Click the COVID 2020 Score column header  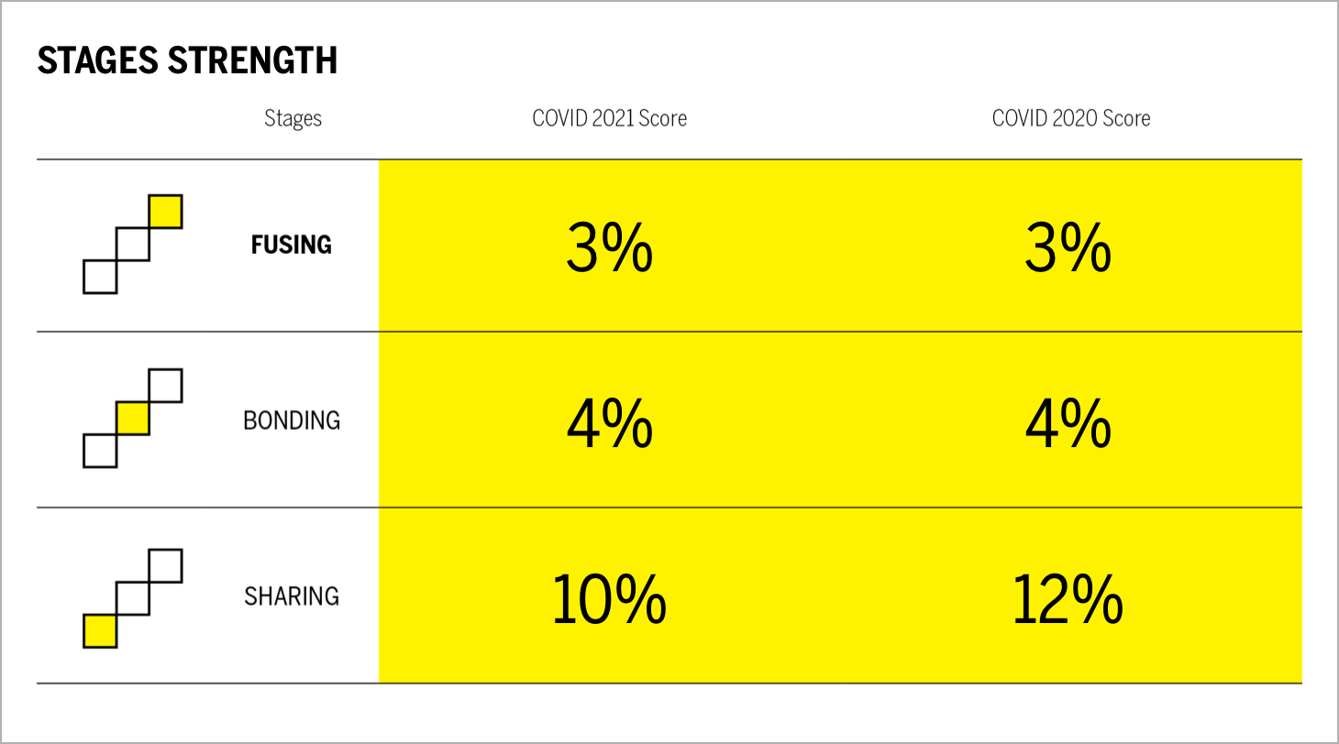(x=1070, y=118)
